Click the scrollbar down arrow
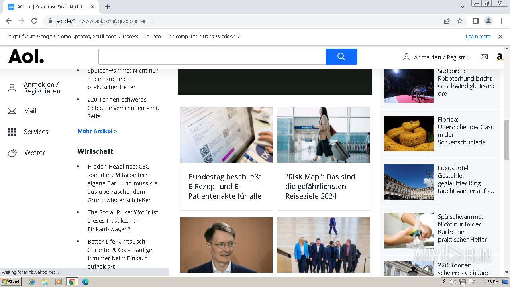The image size is (510, 287). 507,272
